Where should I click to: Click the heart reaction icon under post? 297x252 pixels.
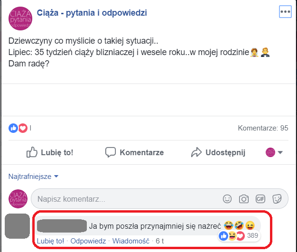coord(23,128)
